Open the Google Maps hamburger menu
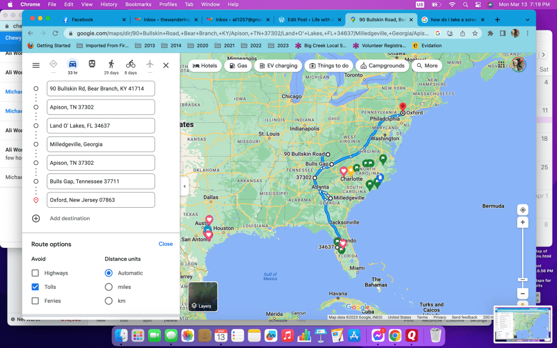The height and width of the screenshot is (348, 557). click(x=36, y=65)
